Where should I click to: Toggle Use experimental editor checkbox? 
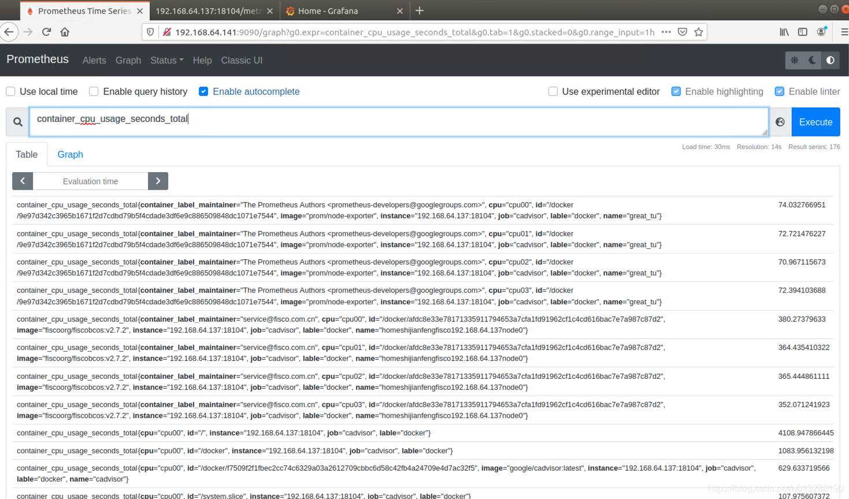click(553, 91)
